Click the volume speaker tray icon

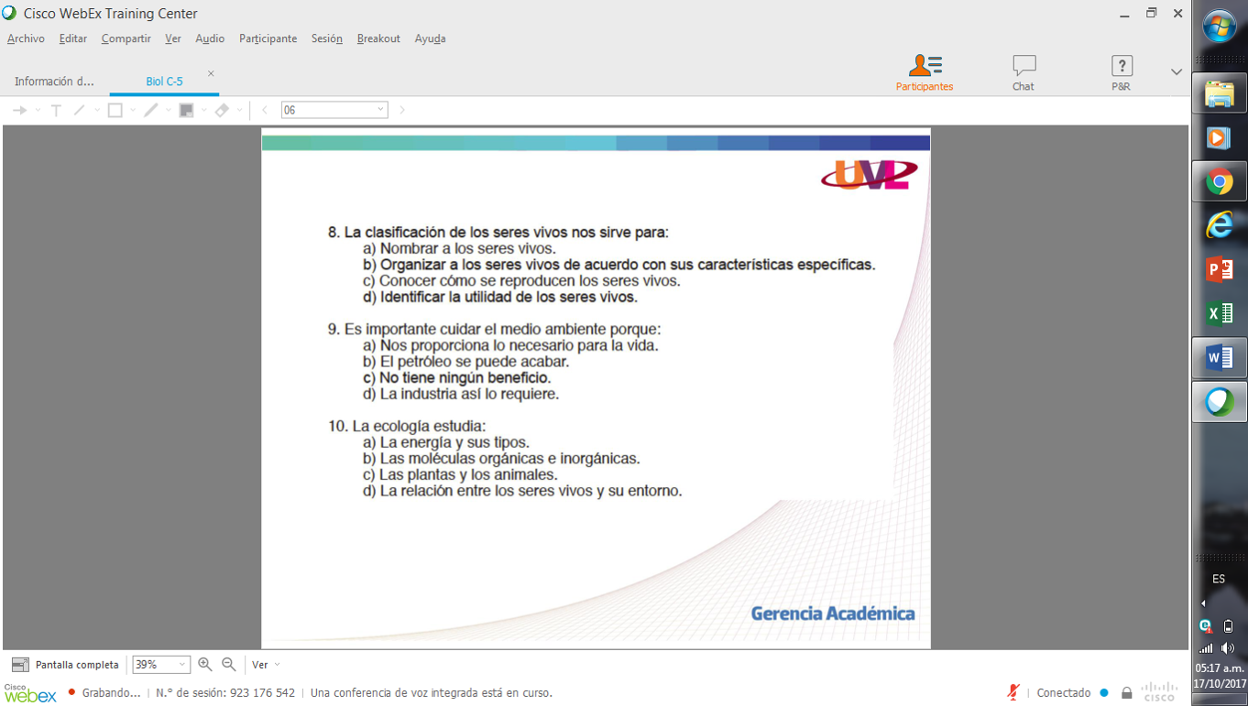tap(1228, 648)
